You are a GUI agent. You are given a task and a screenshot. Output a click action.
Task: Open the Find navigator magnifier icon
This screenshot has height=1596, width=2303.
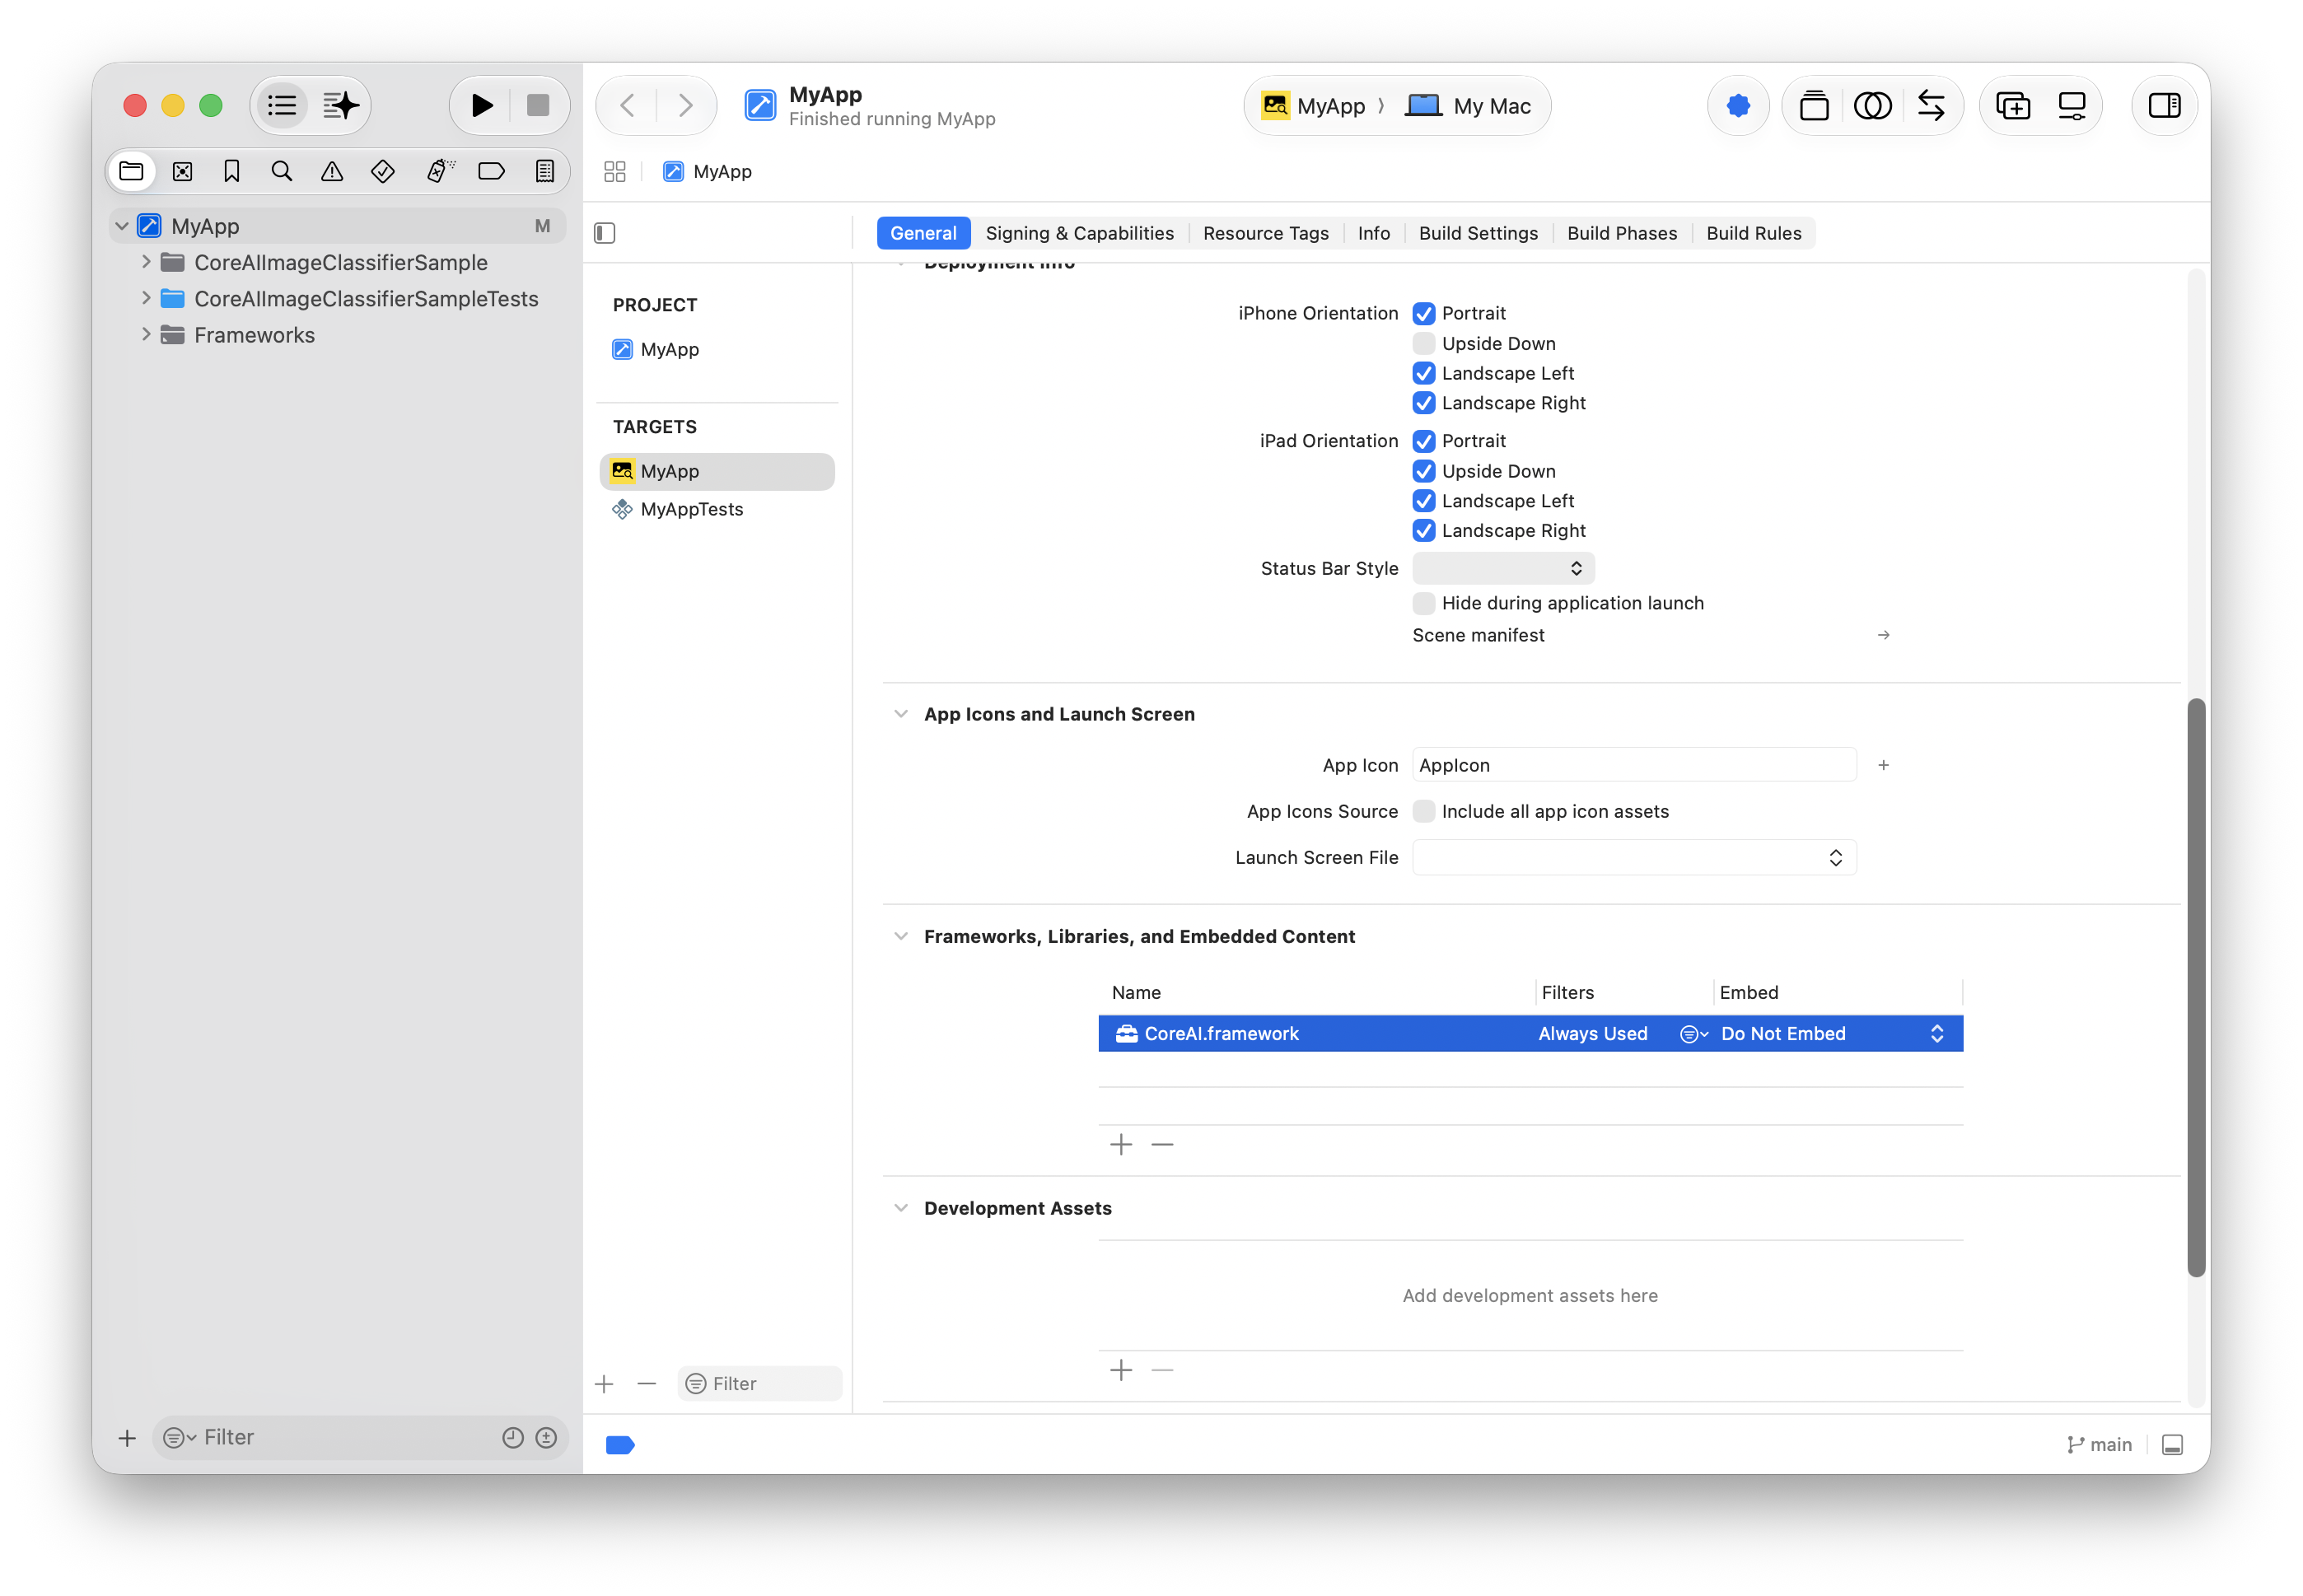282,171
